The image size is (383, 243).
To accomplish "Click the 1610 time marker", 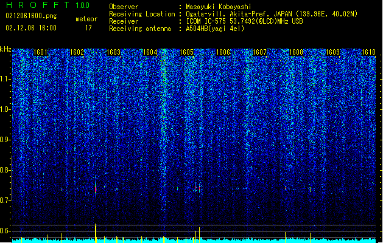I will (368, 52).
